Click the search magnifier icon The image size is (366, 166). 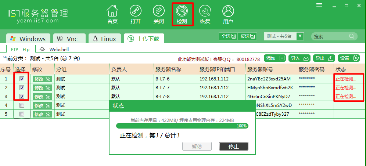click(x=352, y=36)
